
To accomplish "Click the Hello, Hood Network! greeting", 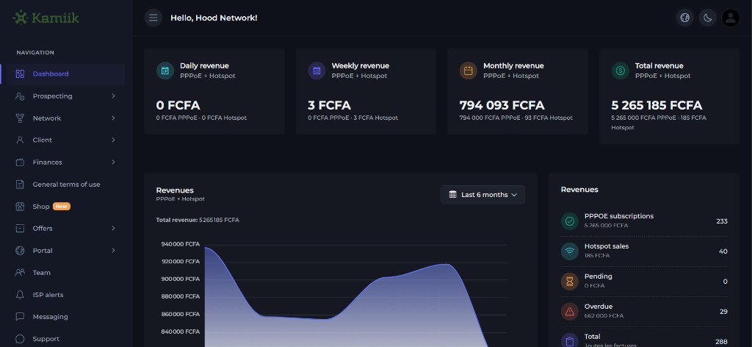I will pos(214,18).
